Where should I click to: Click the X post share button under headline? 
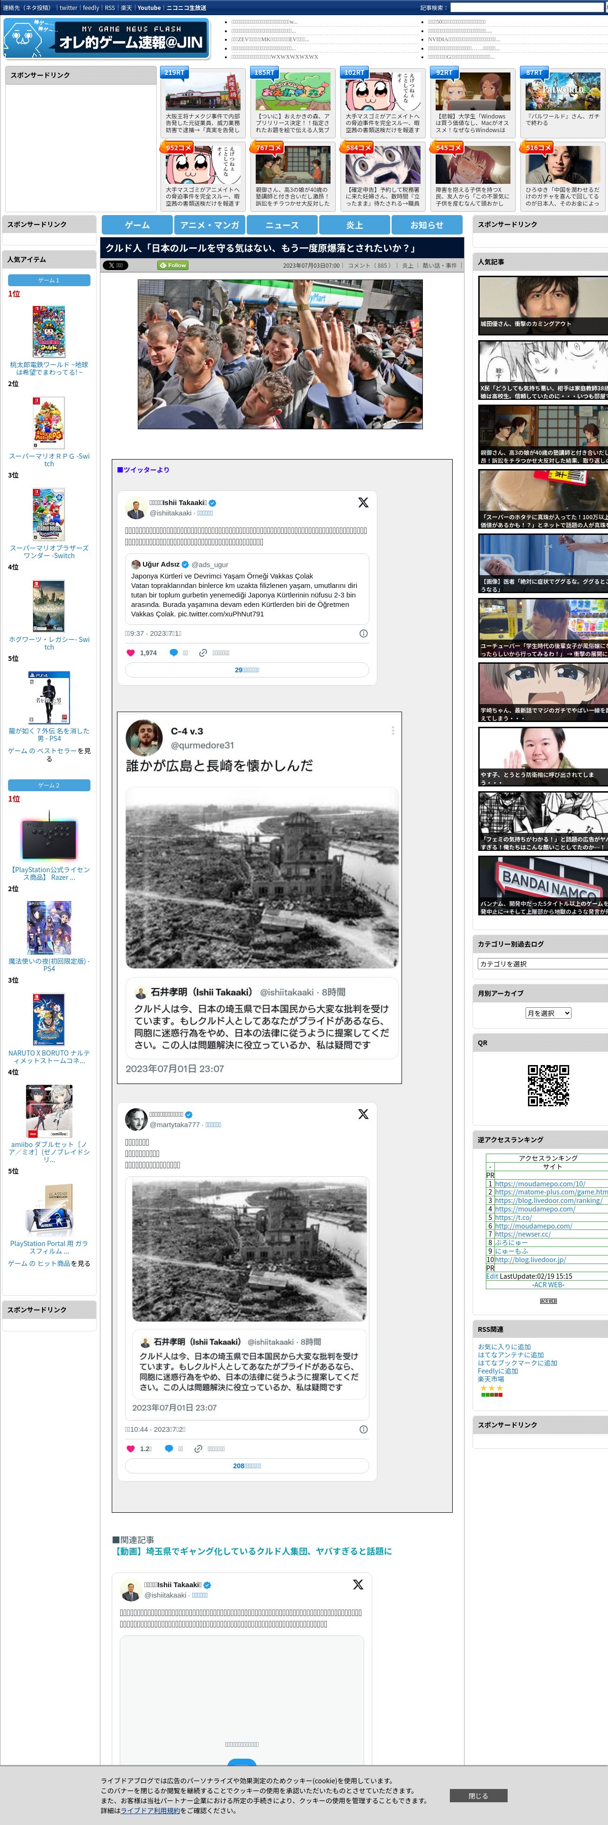(116, 265)
